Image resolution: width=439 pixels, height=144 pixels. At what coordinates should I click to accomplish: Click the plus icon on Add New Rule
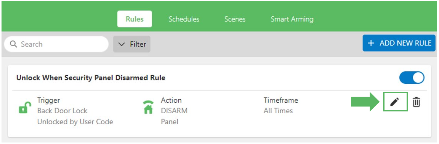(x=371, y=43)
